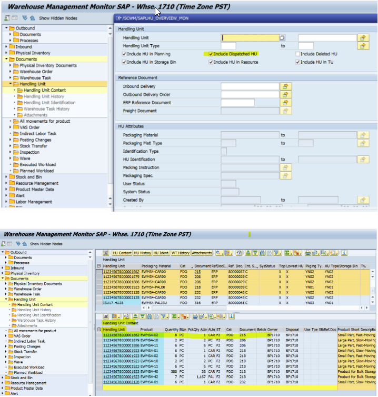Click Total sigma icon in upper Handling Unit toolbar
The height and width of the screenshot is (397, 378).
[287, 253]
